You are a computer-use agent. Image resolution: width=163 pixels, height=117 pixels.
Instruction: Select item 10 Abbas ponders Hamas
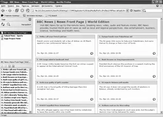tap(15, 92)
